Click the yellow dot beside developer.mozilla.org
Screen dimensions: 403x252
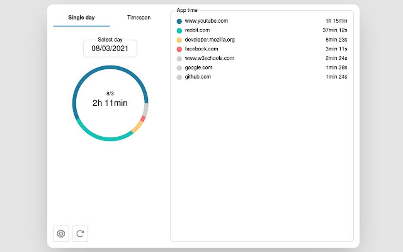click(180, 39)
